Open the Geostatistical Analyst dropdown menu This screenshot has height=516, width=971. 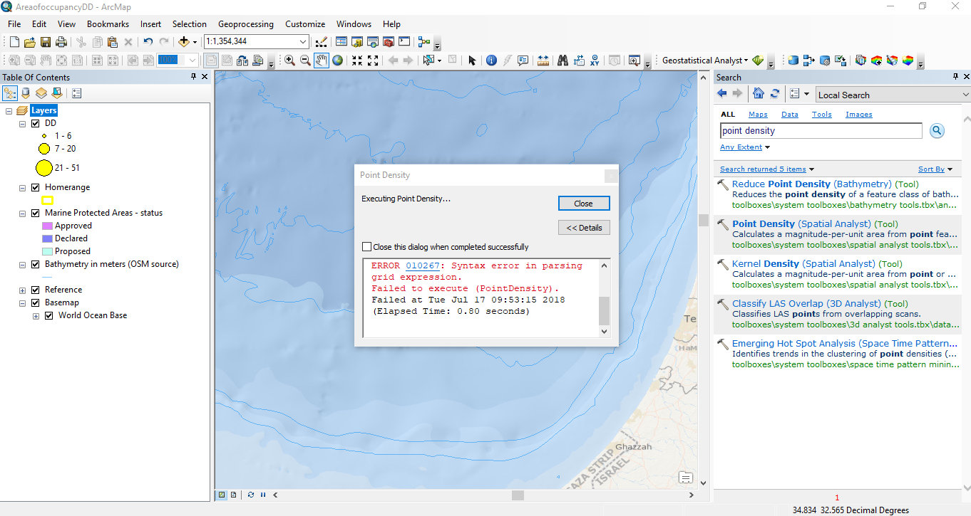click(x=704, y=60)
